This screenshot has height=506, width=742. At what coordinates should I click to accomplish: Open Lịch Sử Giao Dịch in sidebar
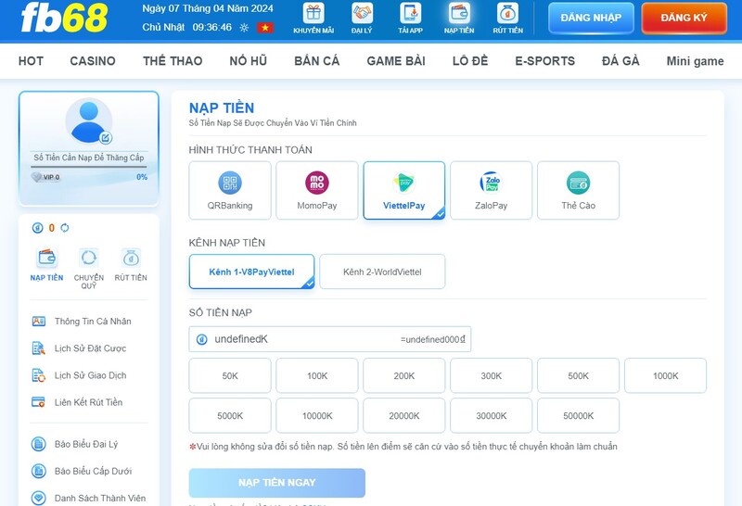tap(88, 375)
